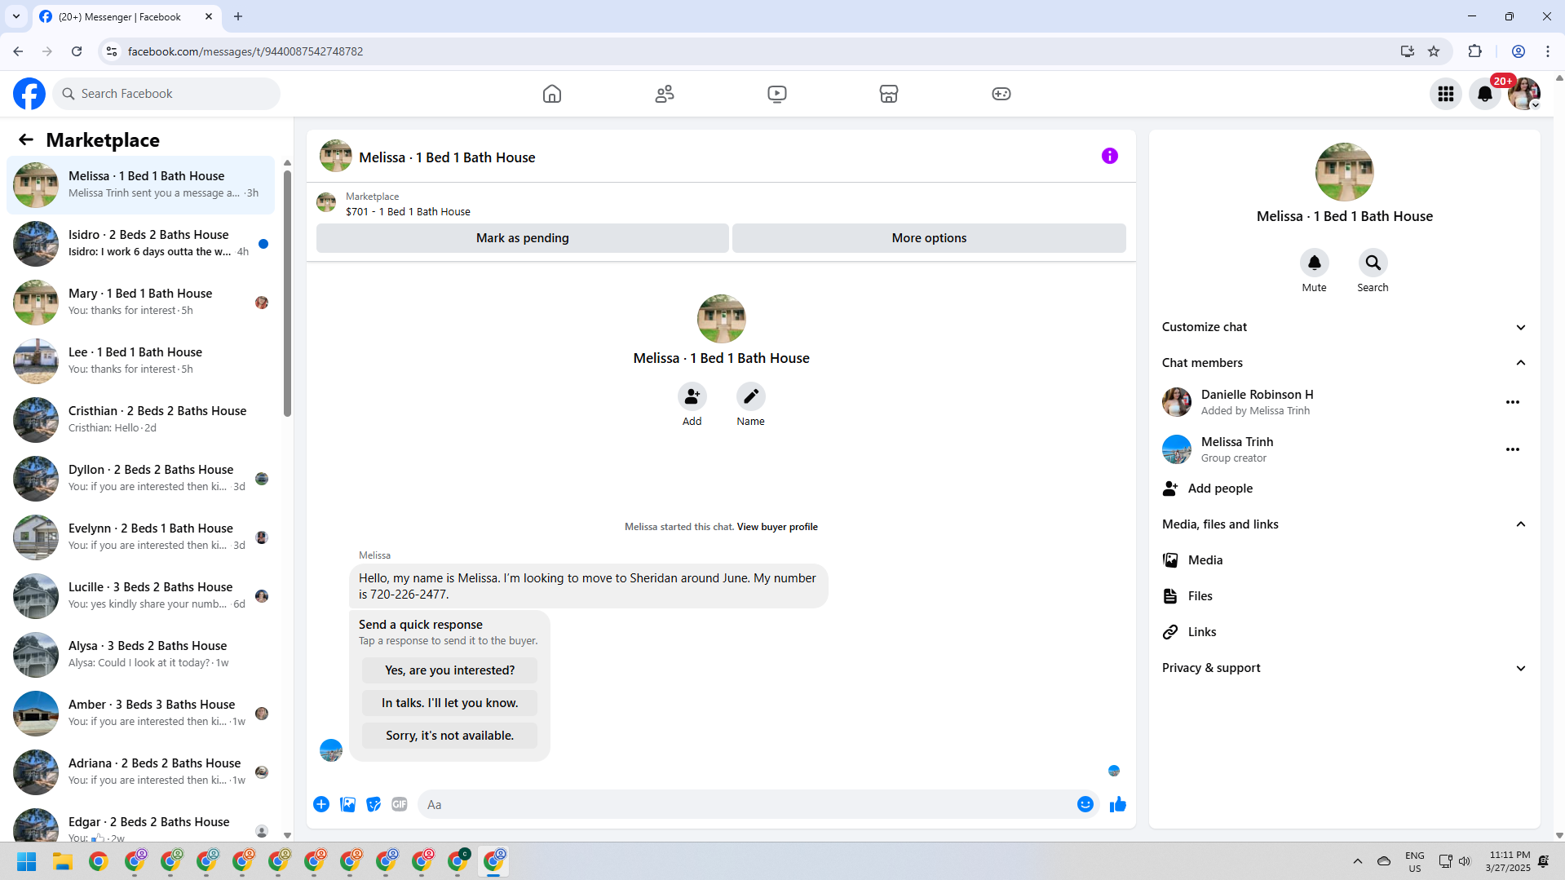Open the Chrome extensions icon
The height and width of the screenshot is (880, 1565).
(x=1474, y=51)
